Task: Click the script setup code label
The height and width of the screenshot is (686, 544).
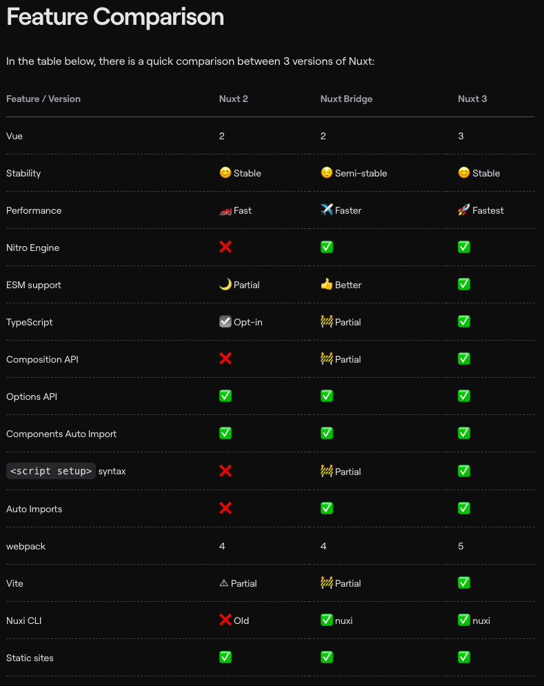Action: [x=51, y=471]
